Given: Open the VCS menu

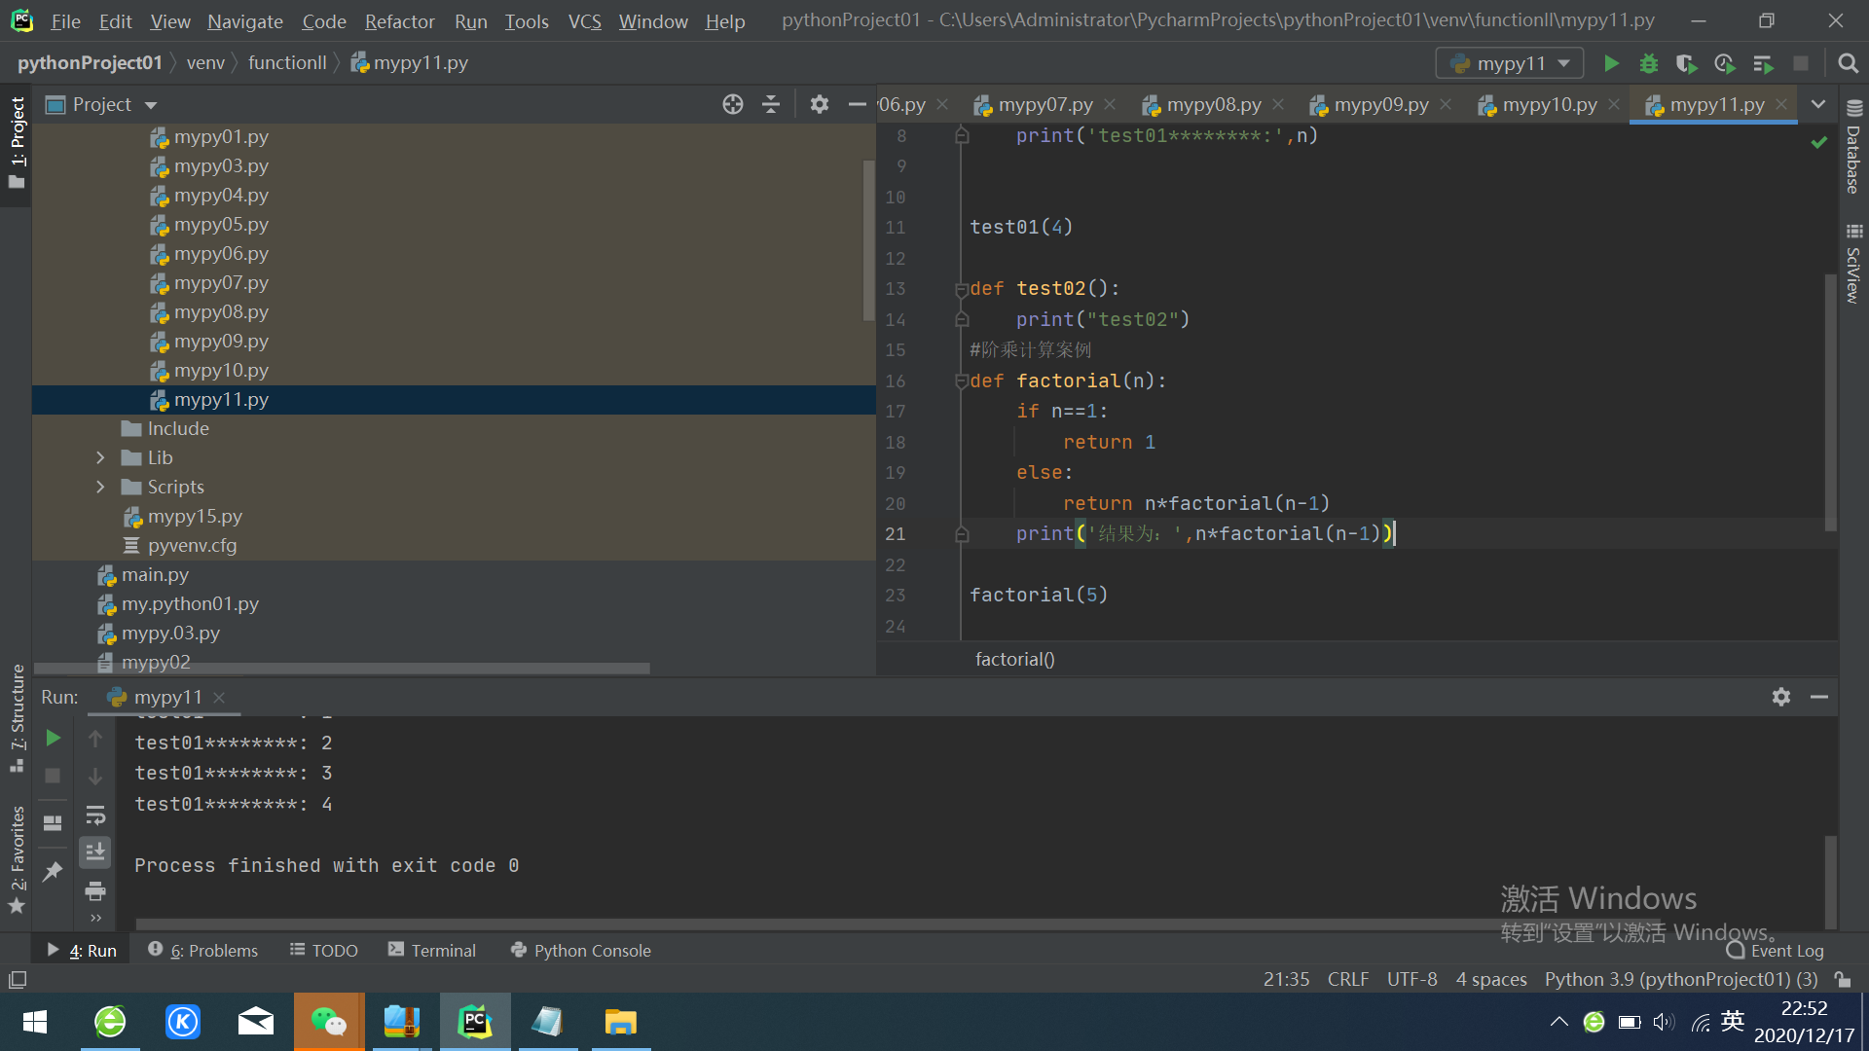Looking at the screenshot, I should tap(584, 20).
